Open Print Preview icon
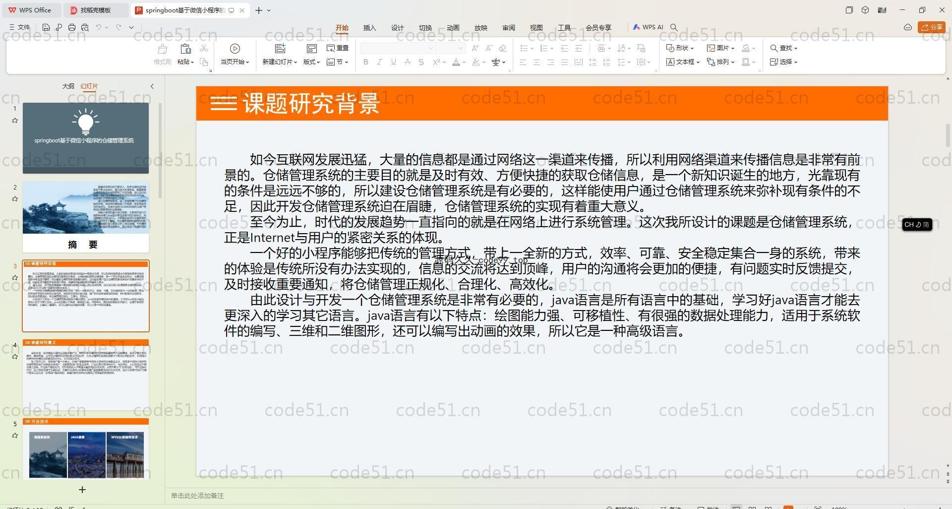The height and width of the screenshot is (509, 952). pyautogui.click(x=85, y=27)
